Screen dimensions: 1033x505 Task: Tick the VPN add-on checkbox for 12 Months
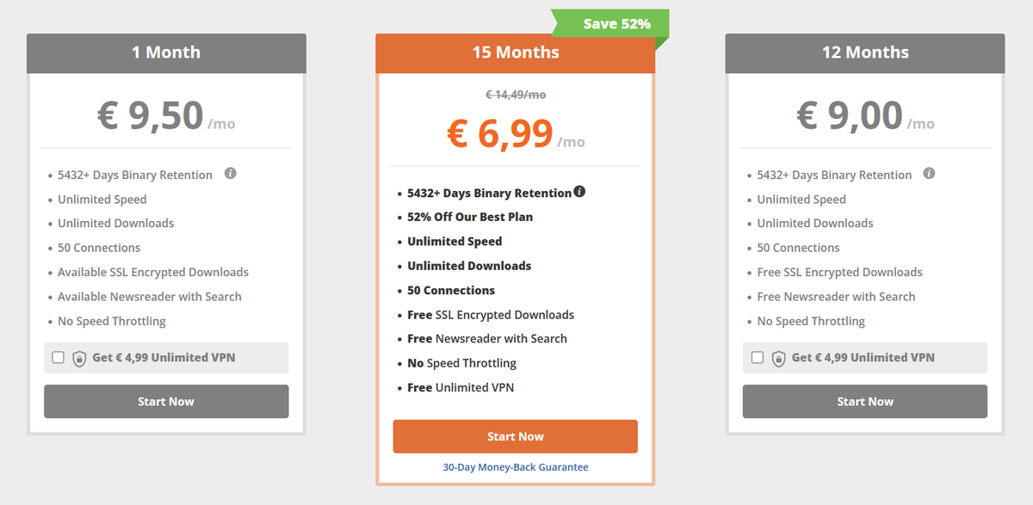[758, 357]
